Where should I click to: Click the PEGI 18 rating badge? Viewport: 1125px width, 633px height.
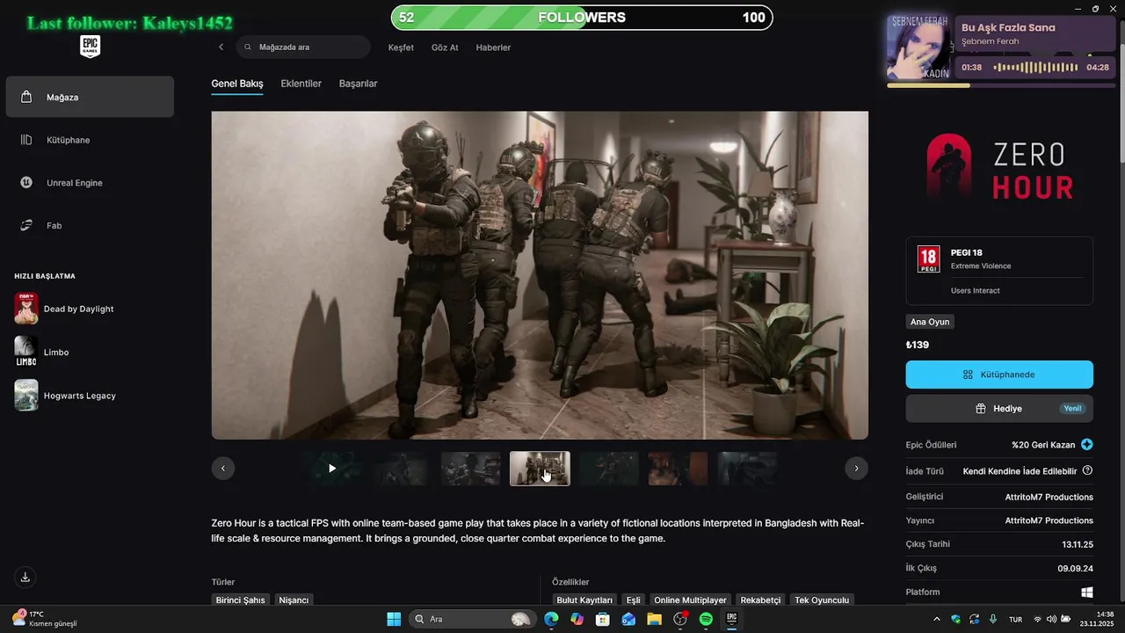click(928, 259)
